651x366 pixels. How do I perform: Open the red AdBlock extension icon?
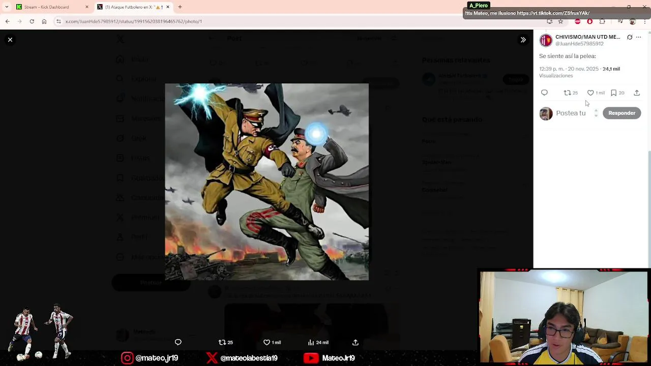[x=577, y=21]
